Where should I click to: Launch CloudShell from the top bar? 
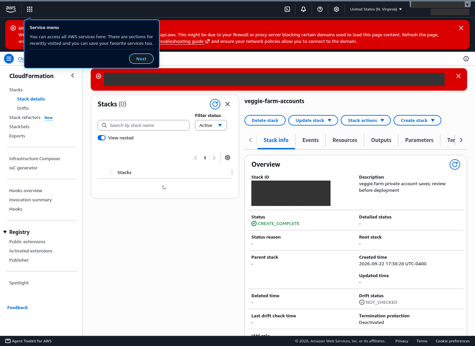[287, 9]
